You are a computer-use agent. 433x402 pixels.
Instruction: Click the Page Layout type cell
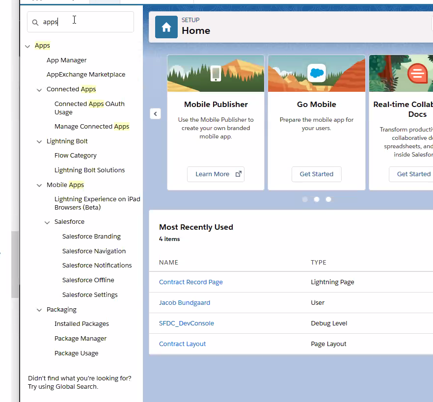[328, 344]
